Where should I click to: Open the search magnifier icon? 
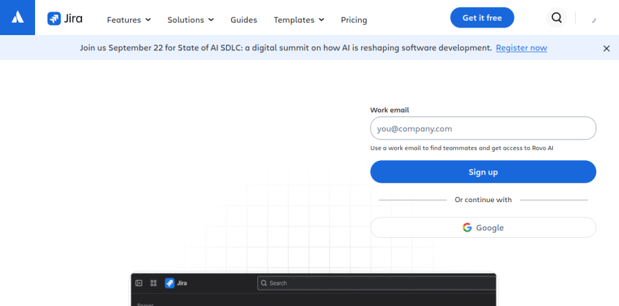click(556, 18)
